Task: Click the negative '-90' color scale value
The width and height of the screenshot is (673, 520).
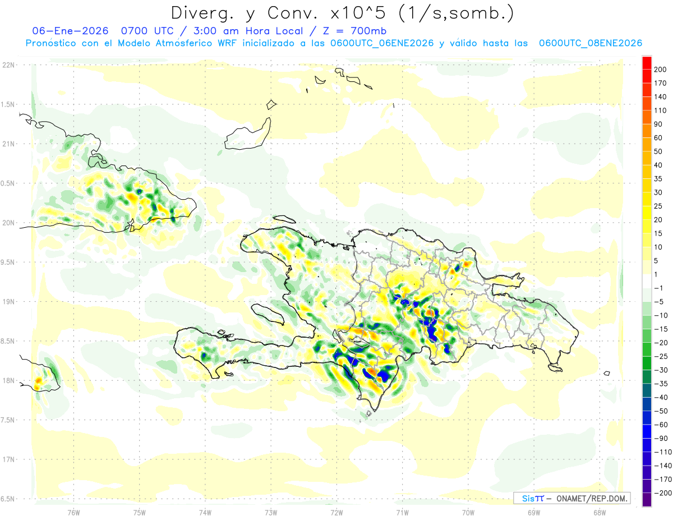Action: click(662, 438)
